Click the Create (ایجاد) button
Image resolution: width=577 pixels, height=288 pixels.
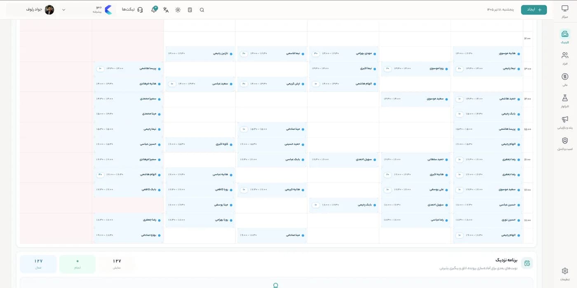[534, 9]
